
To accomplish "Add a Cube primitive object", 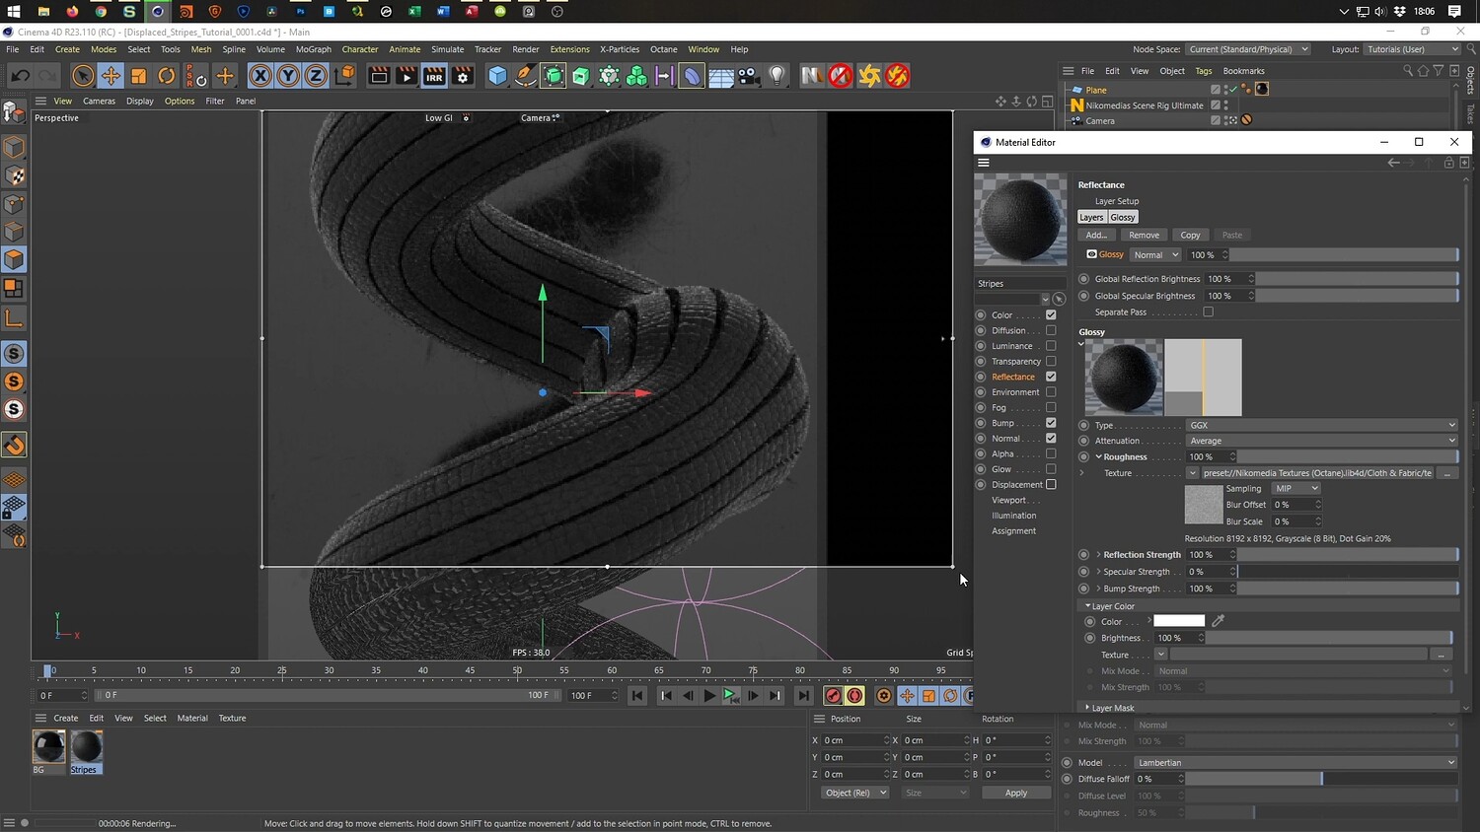I will pos(498,76).
